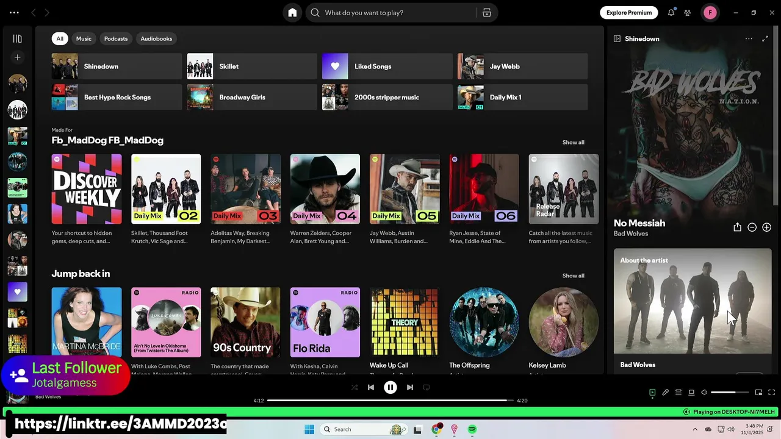Image resolution: width=781 pixels, height=439 pixels.
Task: Mute the volume speaker icon
Action: pos(704,393)
